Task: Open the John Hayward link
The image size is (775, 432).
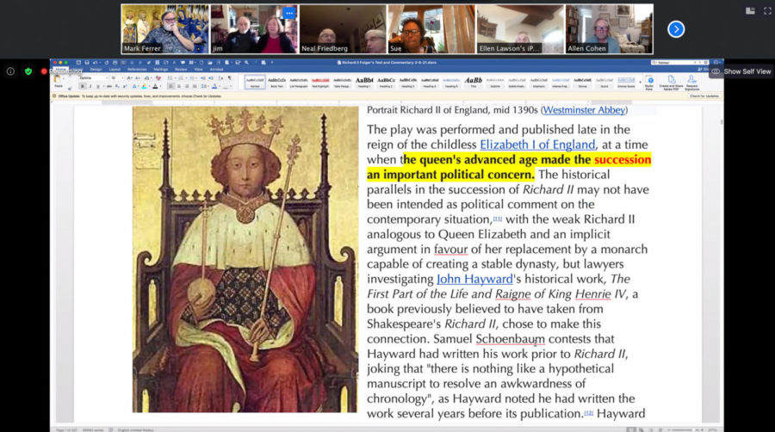Action: coord(474,279)
